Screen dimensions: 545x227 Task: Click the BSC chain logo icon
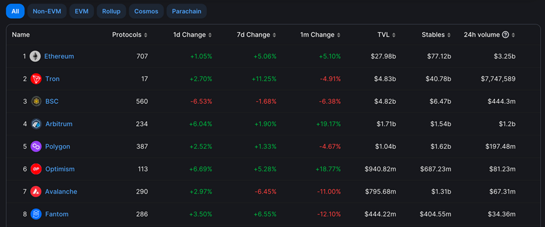tap(36, 102)
